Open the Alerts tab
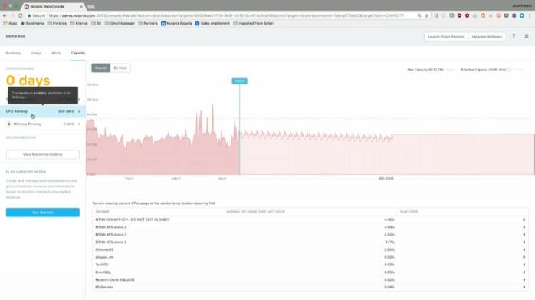Screen dimensions: 535x300 (x=56, y=53)
